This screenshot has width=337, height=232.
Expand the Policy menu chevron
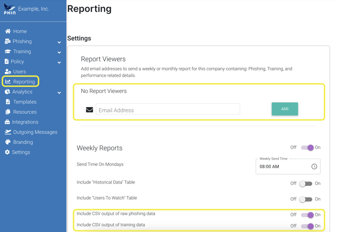click(59, 63)
